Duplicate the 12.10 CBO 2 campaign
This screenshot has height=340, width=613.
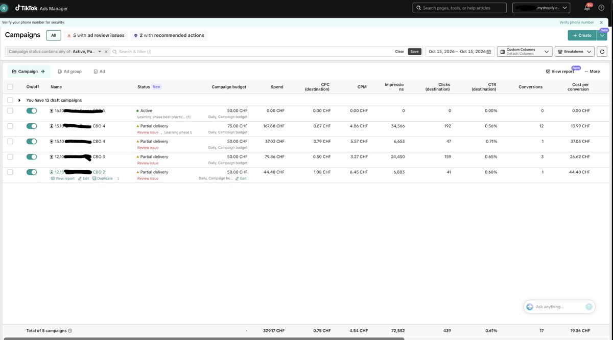(103, 179)
